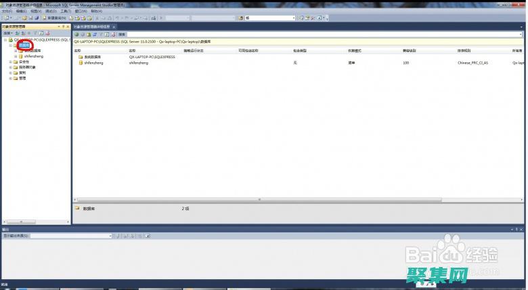This screenshot has height=290, width=528.
Task: Open the File (文件) menu
Action: pyautogui.click(x=7, y=11)
